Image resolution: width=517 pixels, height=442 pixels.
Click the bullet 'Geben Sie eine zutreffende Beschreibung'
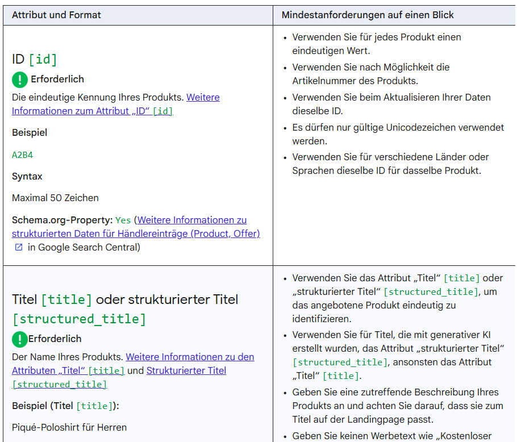point(398,406)
